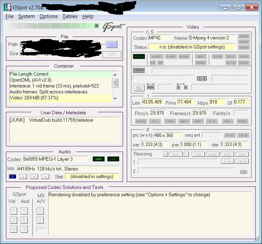
Task: Open the Tables menu
Action: (x=70, y=16)
